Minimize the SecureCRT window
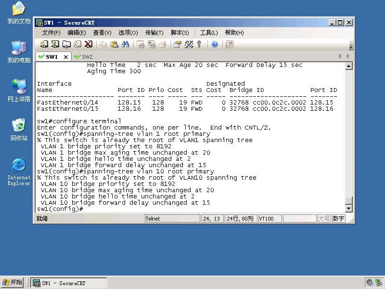This screenshot has width=385, height=289. (x=332, y=23)
